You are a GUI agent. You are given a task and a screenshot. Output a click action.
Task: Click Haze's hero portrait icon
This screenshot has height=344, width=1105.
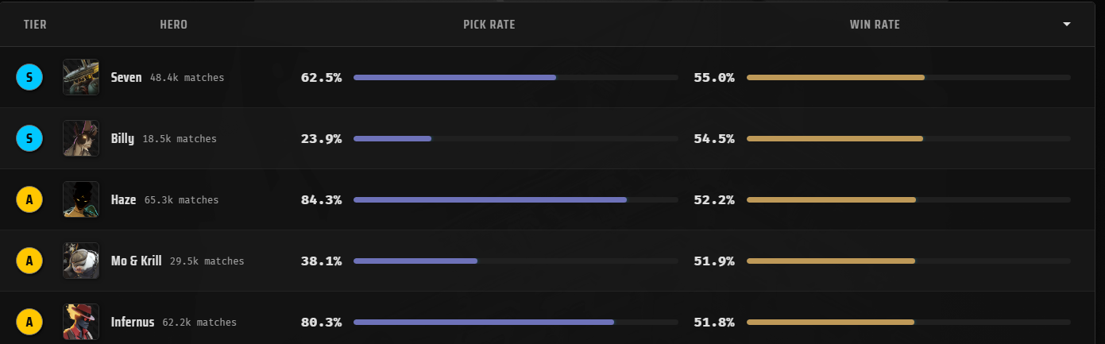coord(81,199)
